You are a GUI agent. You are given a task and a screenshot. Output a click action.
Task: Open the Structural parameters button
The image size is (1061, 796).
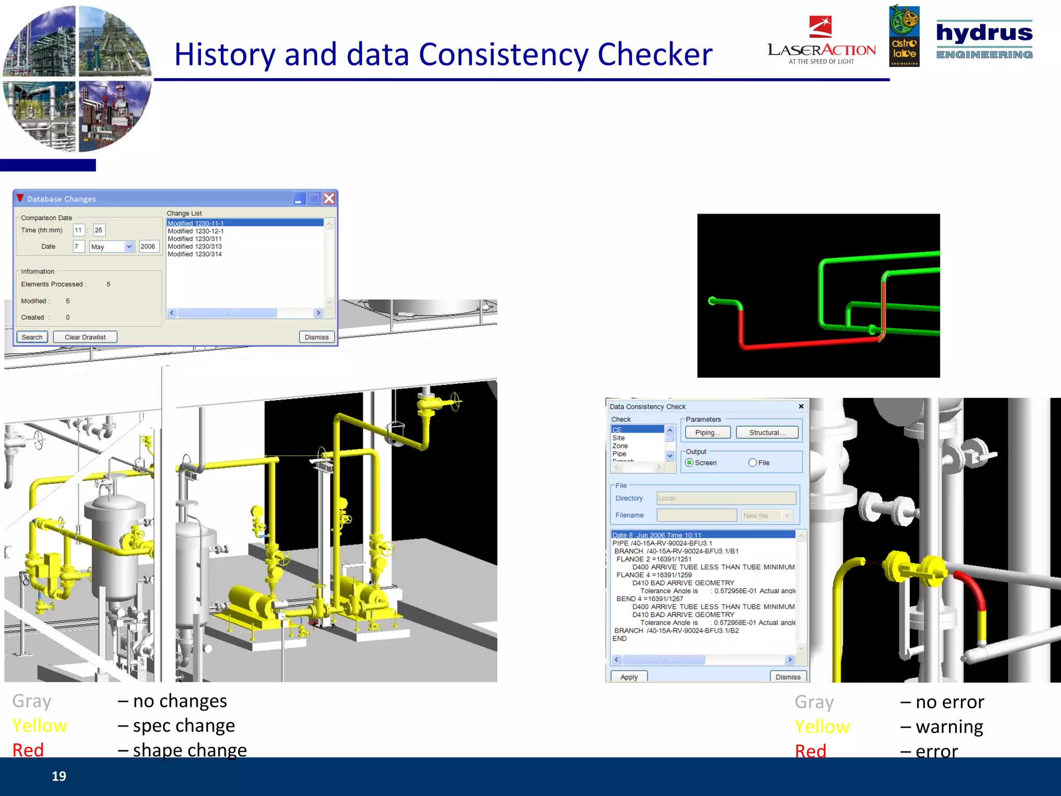click(767, 433)
